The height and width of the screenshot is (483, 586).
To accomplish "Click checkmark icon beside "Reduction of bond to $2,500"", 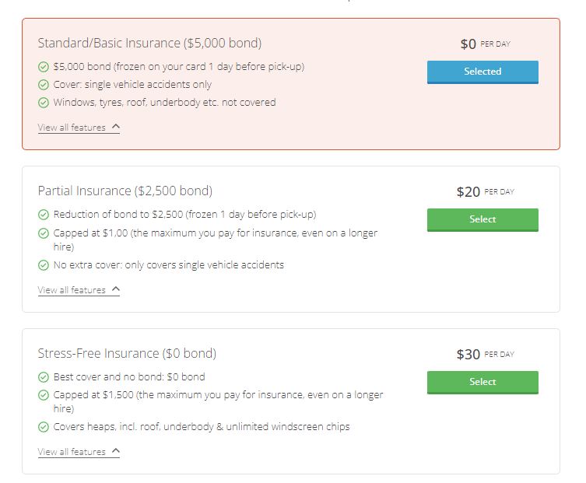I will click(x=44, y=215).
